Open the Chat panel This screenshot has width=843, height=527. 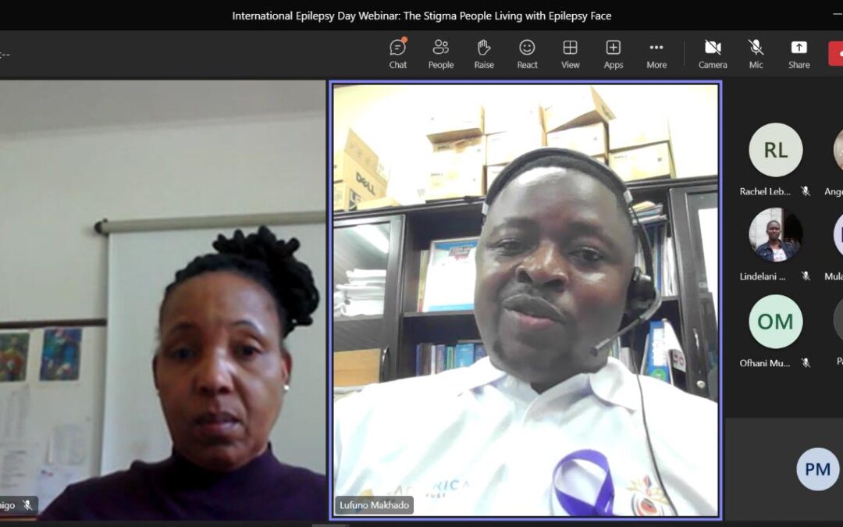click(x=398, y=55)
